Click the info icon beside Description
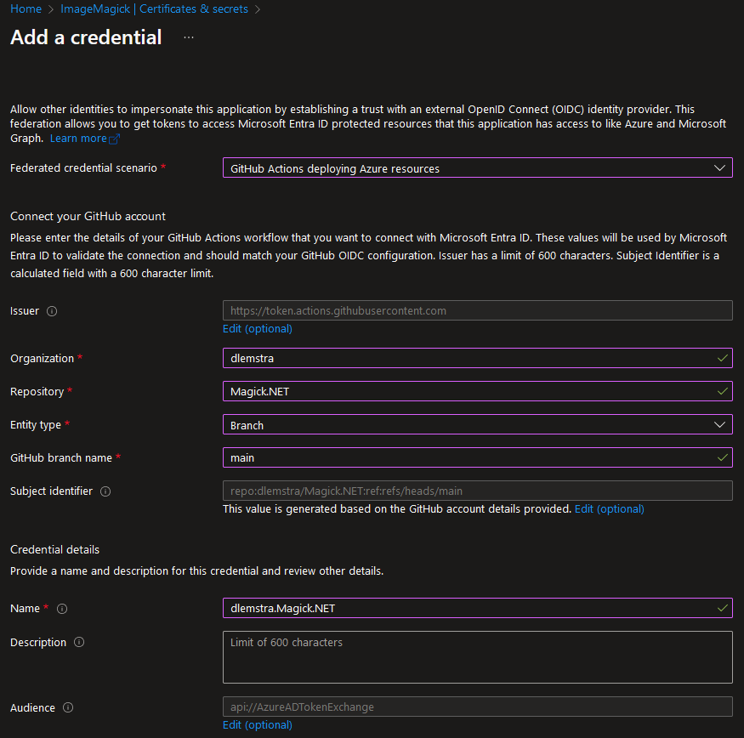The image size is (744, 738). (79, 642)
